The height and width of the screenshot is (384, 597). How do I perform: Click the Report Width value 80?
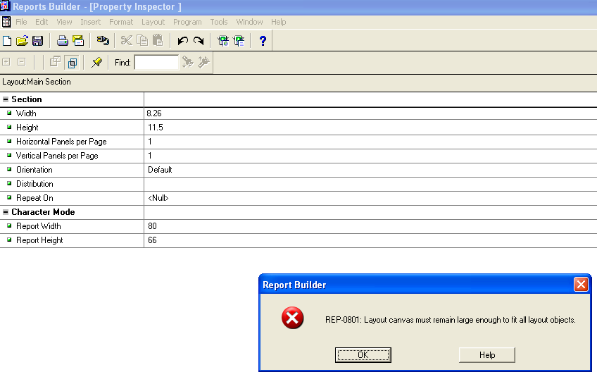pos(152,226)
